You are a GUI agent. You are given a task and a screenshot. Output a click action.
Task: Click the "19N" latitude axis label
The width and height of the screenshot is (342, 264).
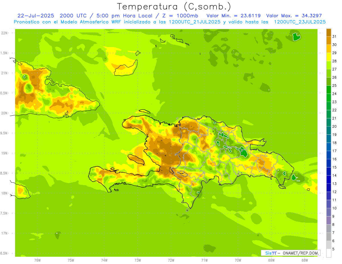tap(5, 153)
